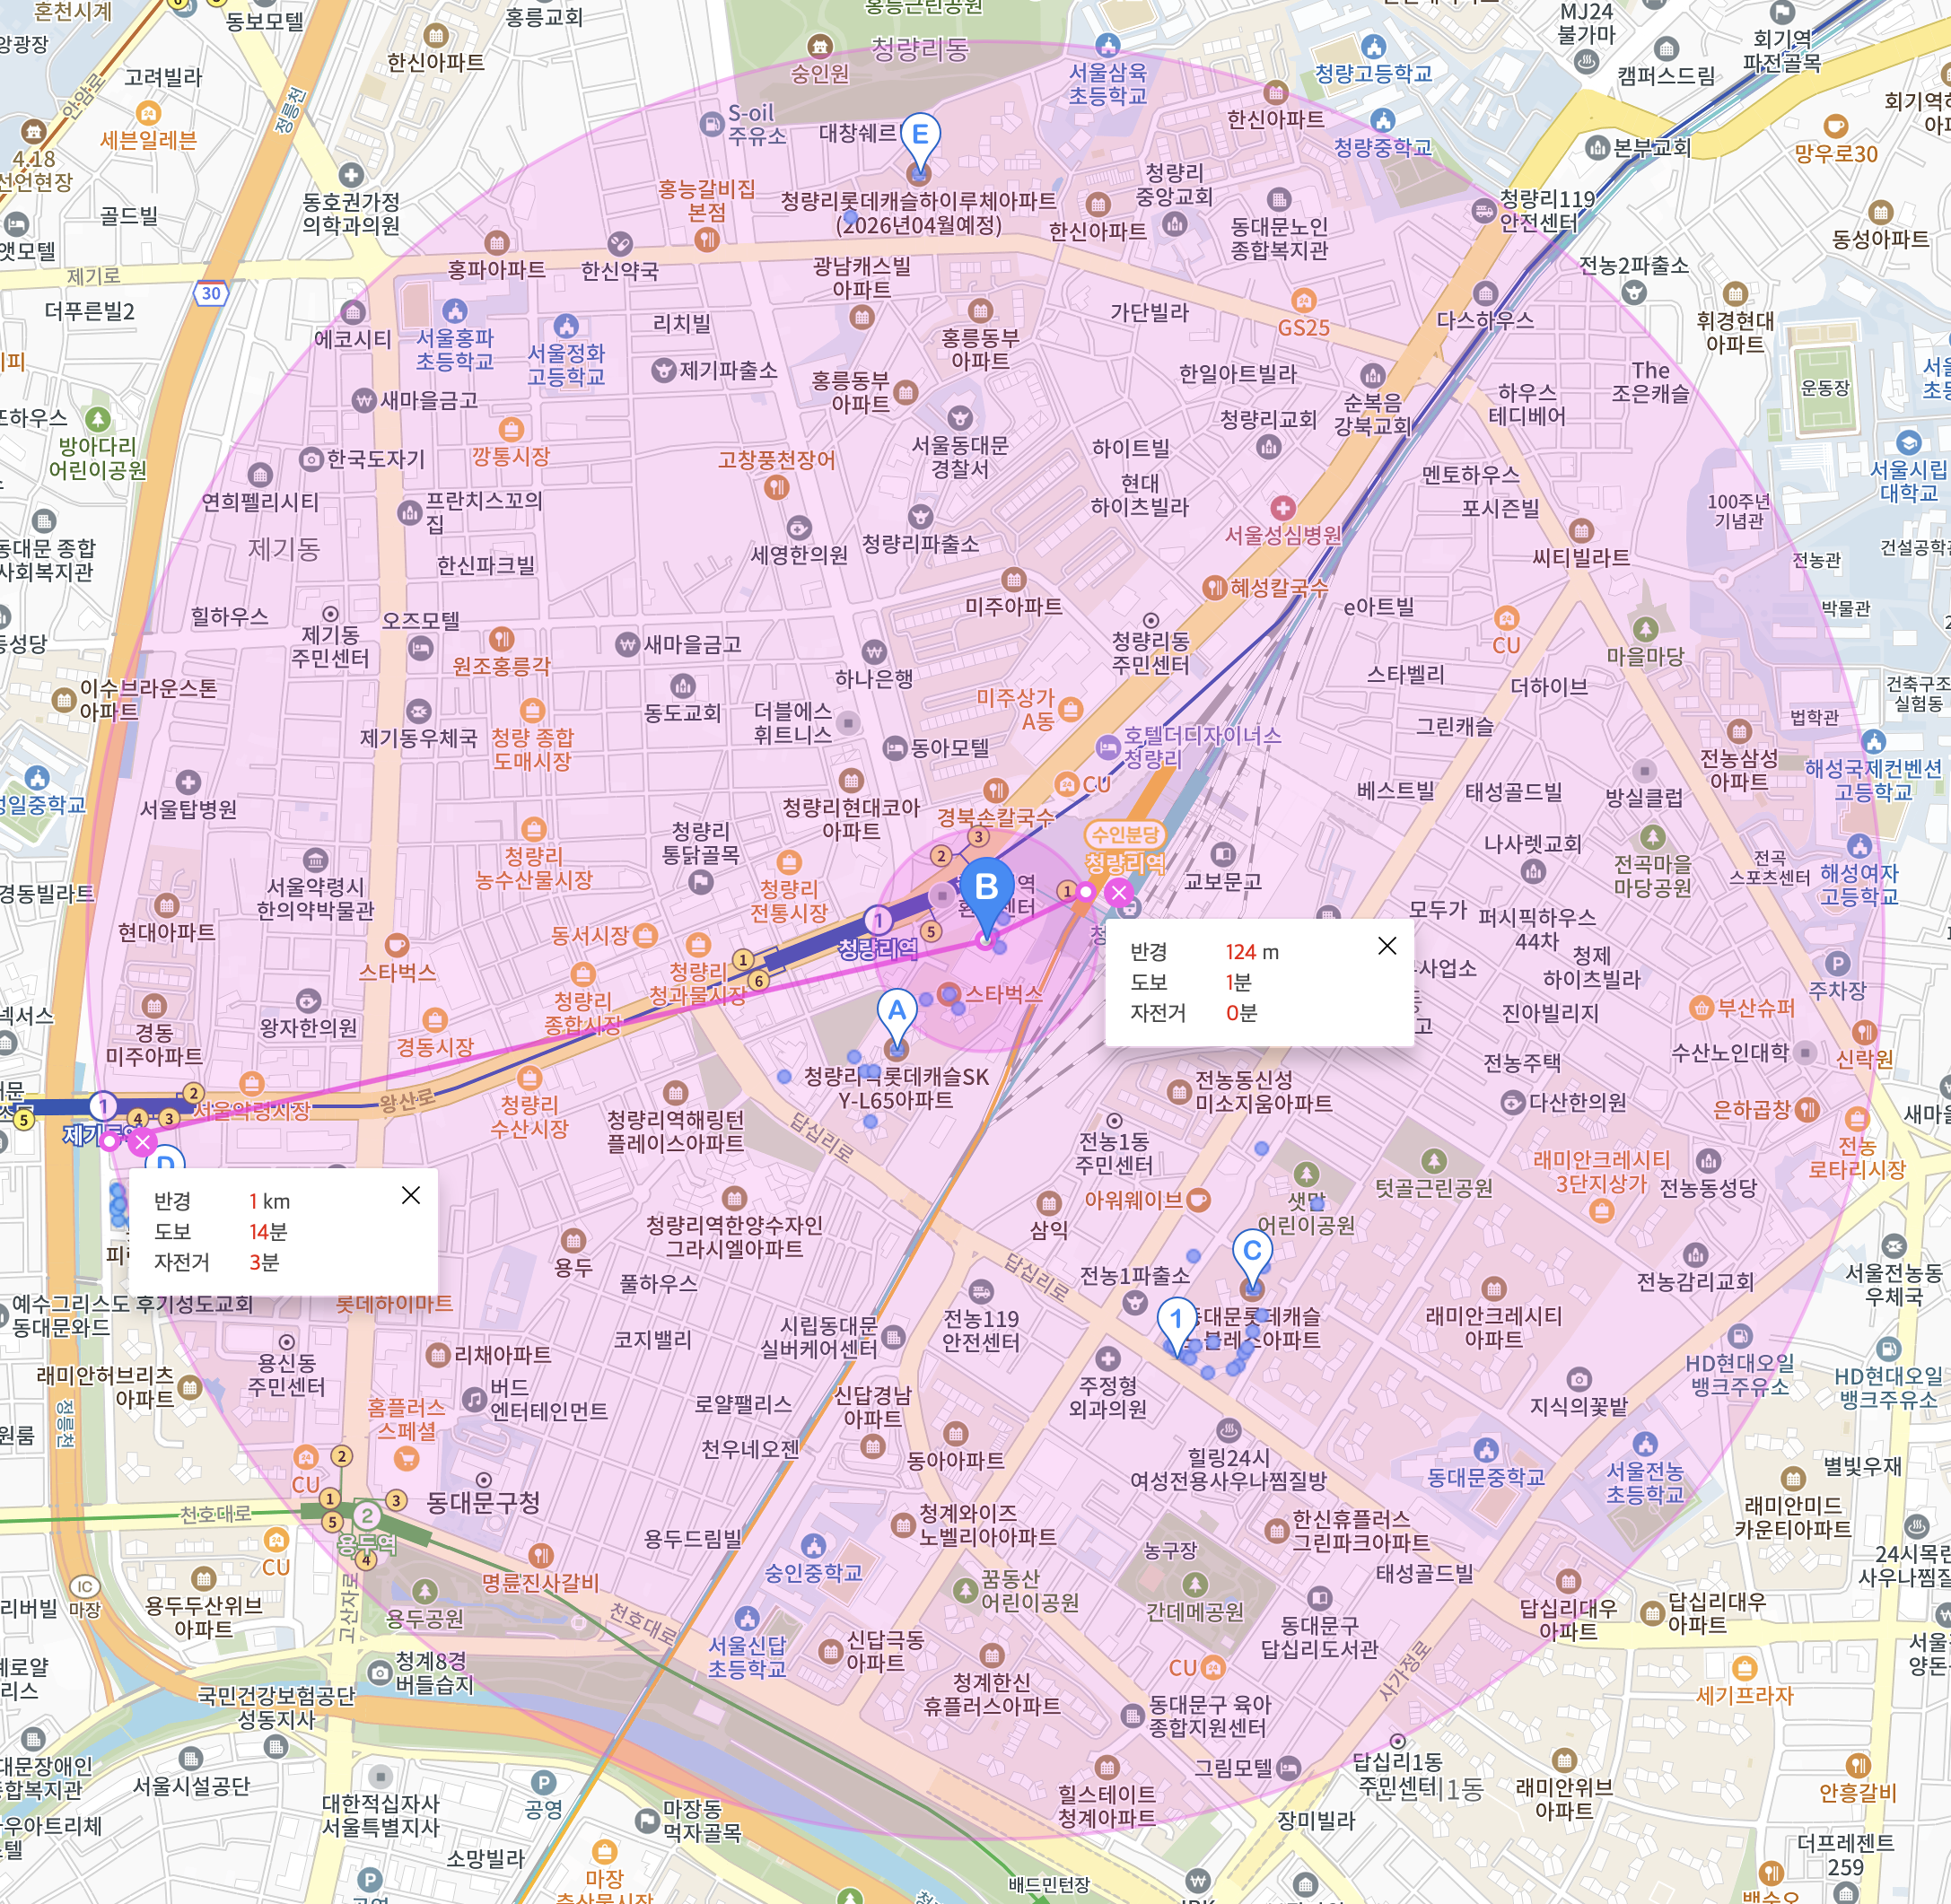Click the 롯데하이마트 label
The height and width of the screenshot is (1904, 1951).
point(394,1304)
